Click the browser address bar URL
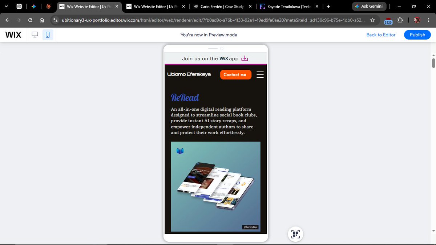 click(213, 20)
